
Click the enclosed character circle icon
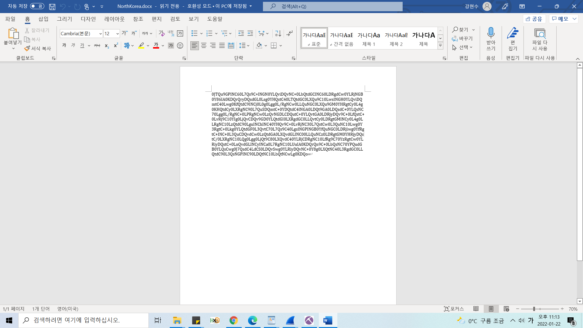click(180, 46)
